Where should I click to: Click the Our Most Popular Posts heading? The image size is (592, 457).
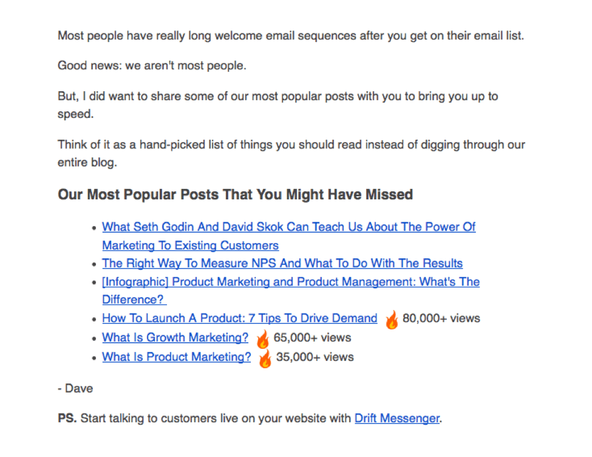point(235,194)
